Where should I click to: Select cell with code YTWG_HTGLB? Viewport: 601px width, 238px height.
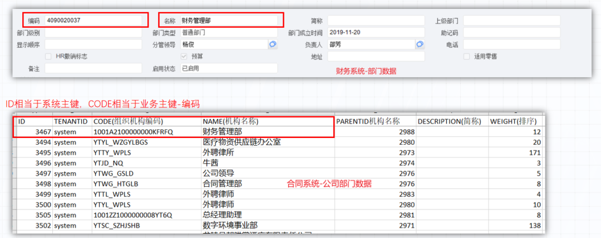[x=118, y=184]
